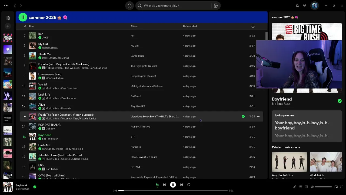The height and width of the screenshot is (195, 346).
Task: Mute the volume speaker icon
Action: click(x=312, y=187)
